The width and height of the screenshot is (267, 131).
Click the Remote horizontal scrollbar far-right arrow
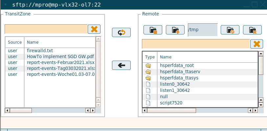click(255, 111)
